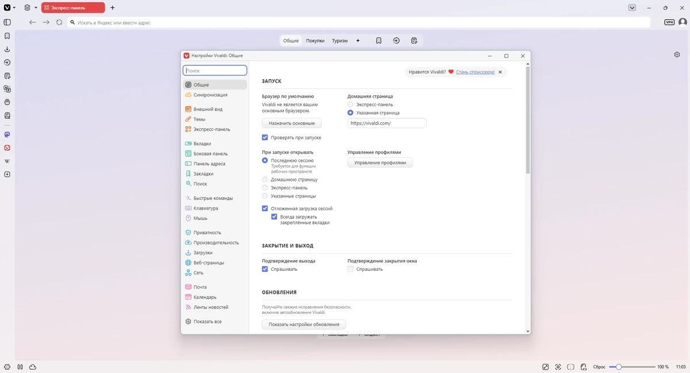Switch to 'Туризм' Speed Dial group

[x=340, y=41]
